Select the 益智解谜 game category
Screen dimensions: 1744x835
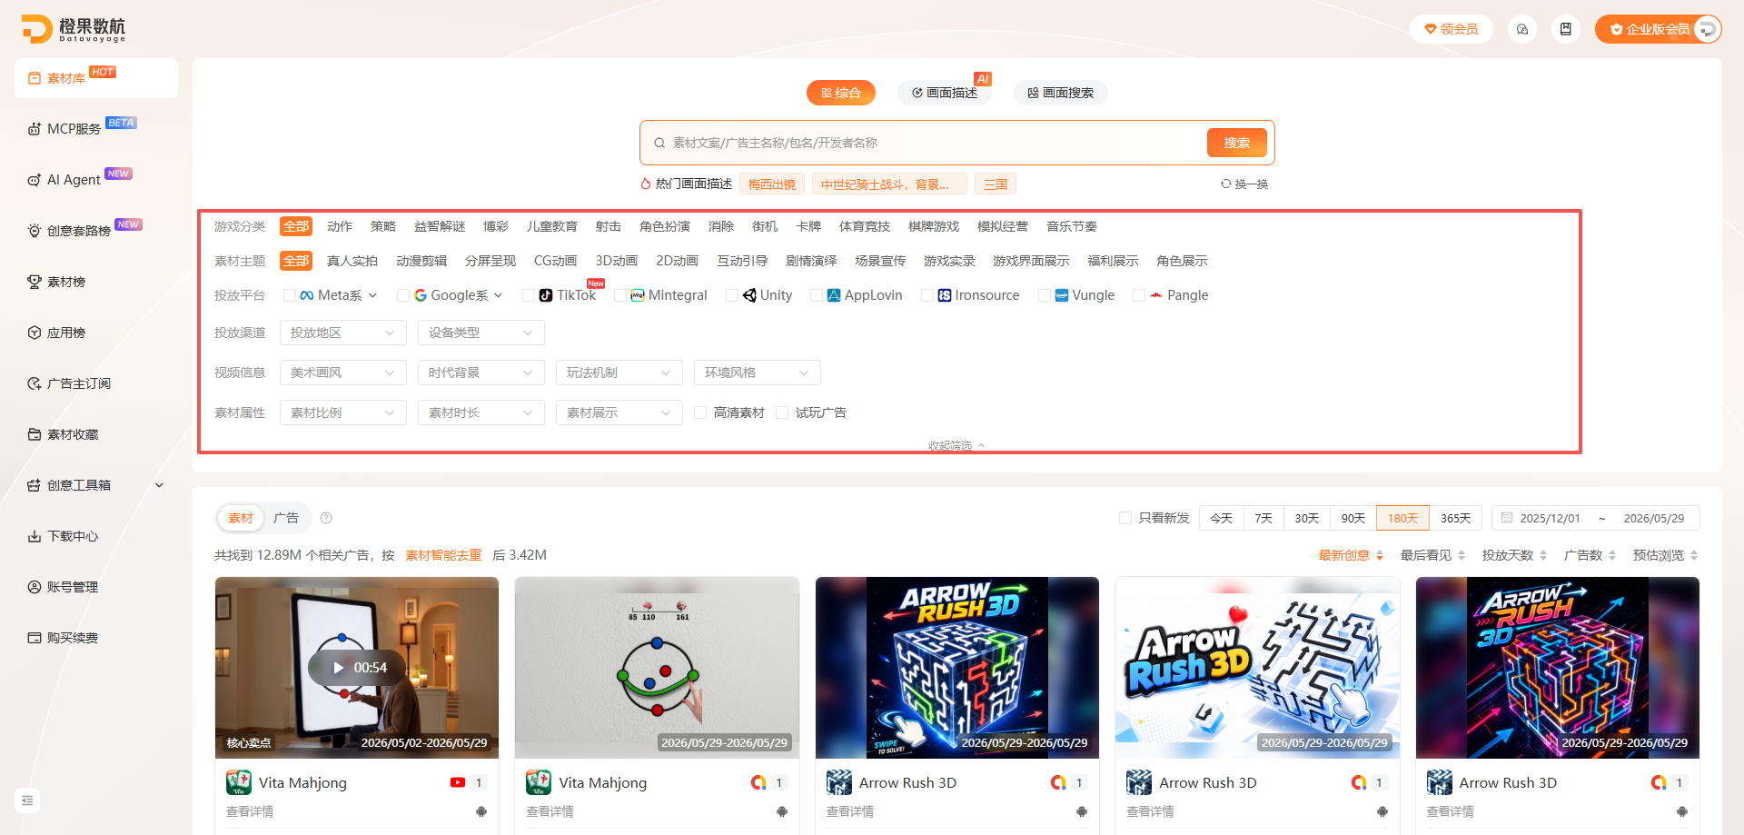coord(440,226)
